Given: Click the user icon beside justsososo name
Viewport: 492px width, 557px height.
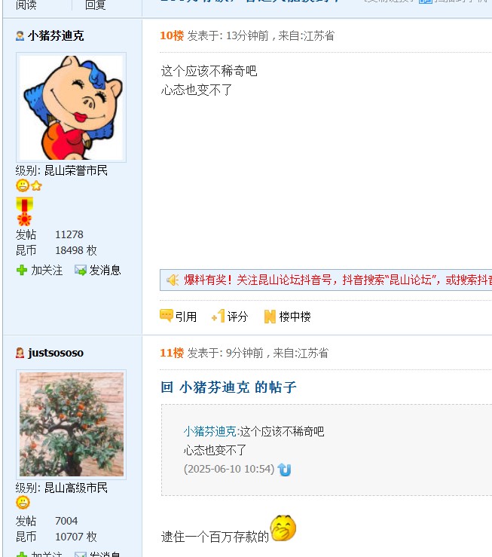Looking at the screenshot, I should 20,353.
